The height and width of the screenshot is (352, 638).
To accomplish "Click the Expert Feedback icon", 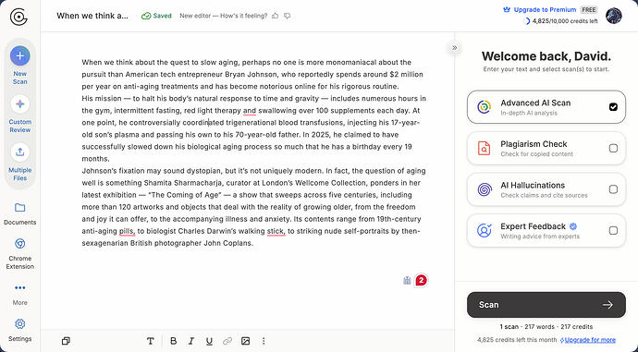I will (485, 230).
